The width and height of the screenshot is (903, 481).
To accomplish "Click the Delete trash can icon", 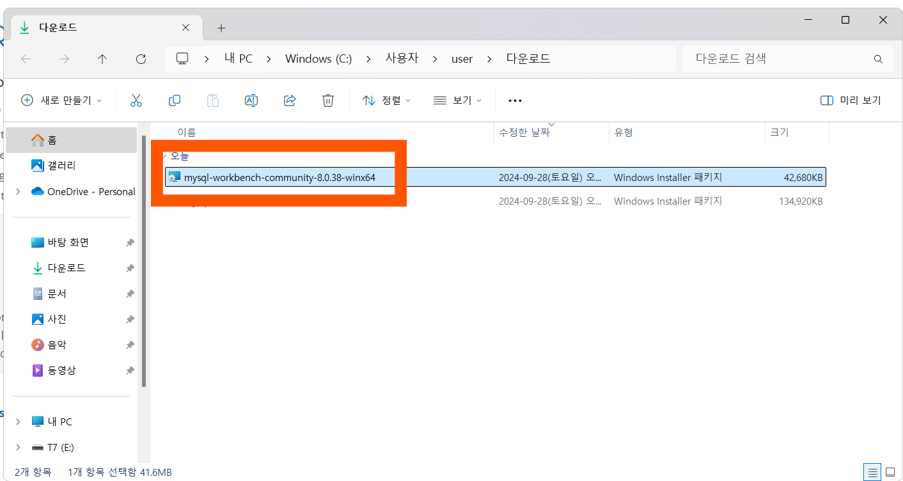I will (x=328, y=100).
